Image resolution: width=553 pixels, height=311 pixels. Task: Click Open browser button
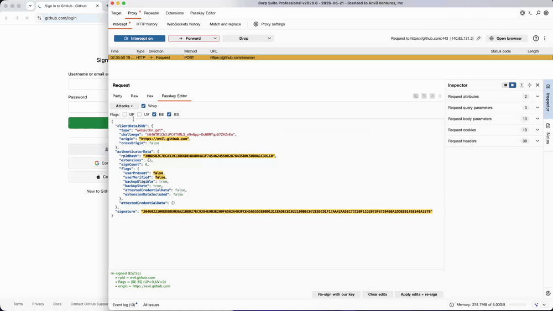point(507,38)
